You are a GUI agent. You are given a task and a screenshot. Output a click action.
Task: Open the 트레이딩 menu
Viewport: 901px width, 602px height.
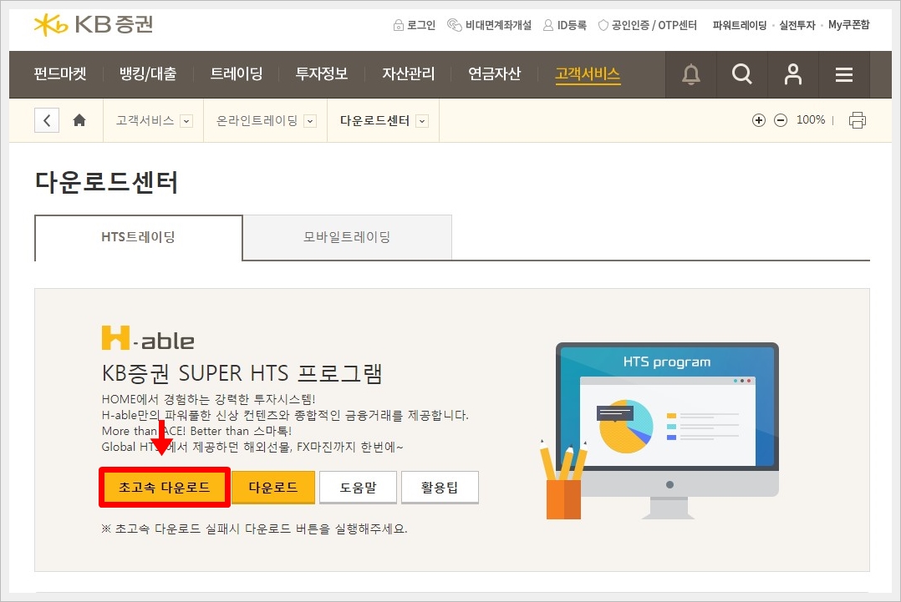point(237,74)
